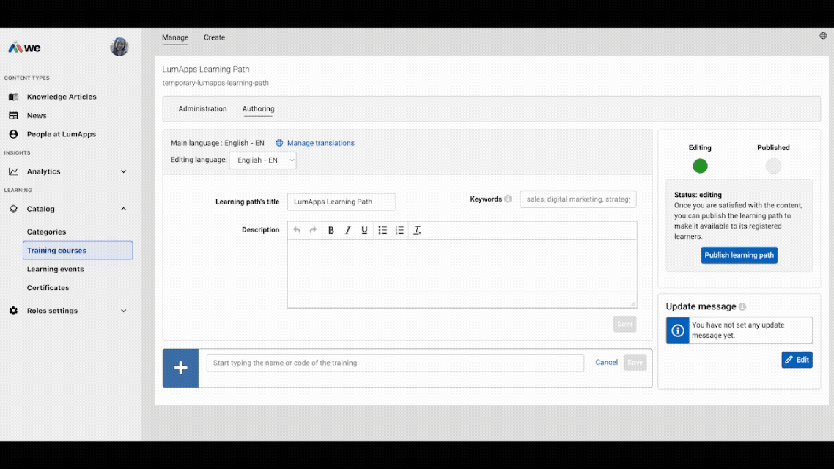
Task: Click the People at LumApps person icon
Action: 13,134
